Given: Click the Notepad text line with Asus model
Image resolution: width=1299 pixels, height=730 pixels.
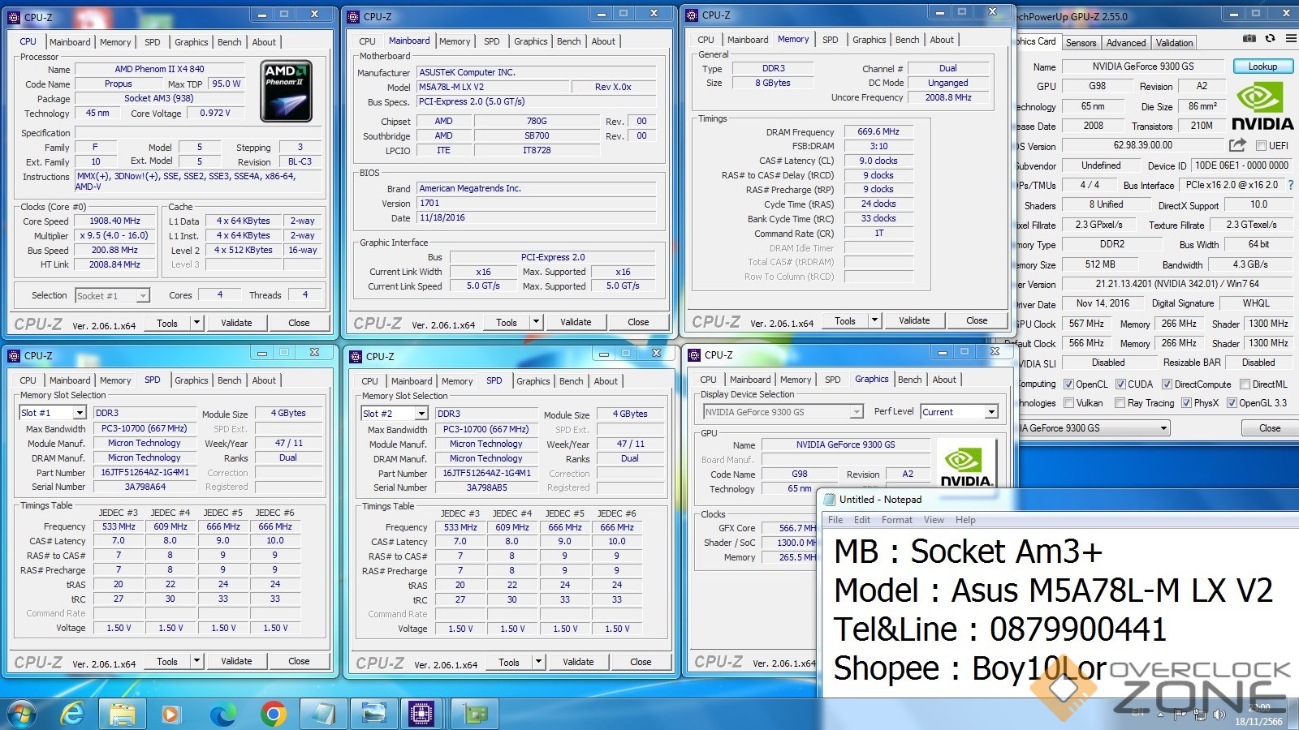Looking at the screenshot, I should pos(1052,590).
